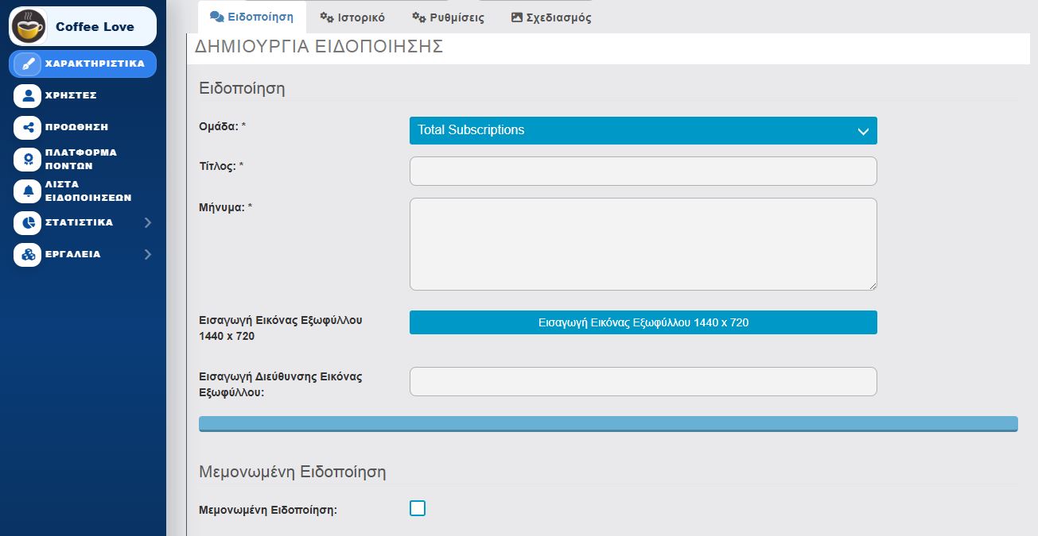Click the Coffee Love cup logo

pyautogui.click(x=29, y=26)
